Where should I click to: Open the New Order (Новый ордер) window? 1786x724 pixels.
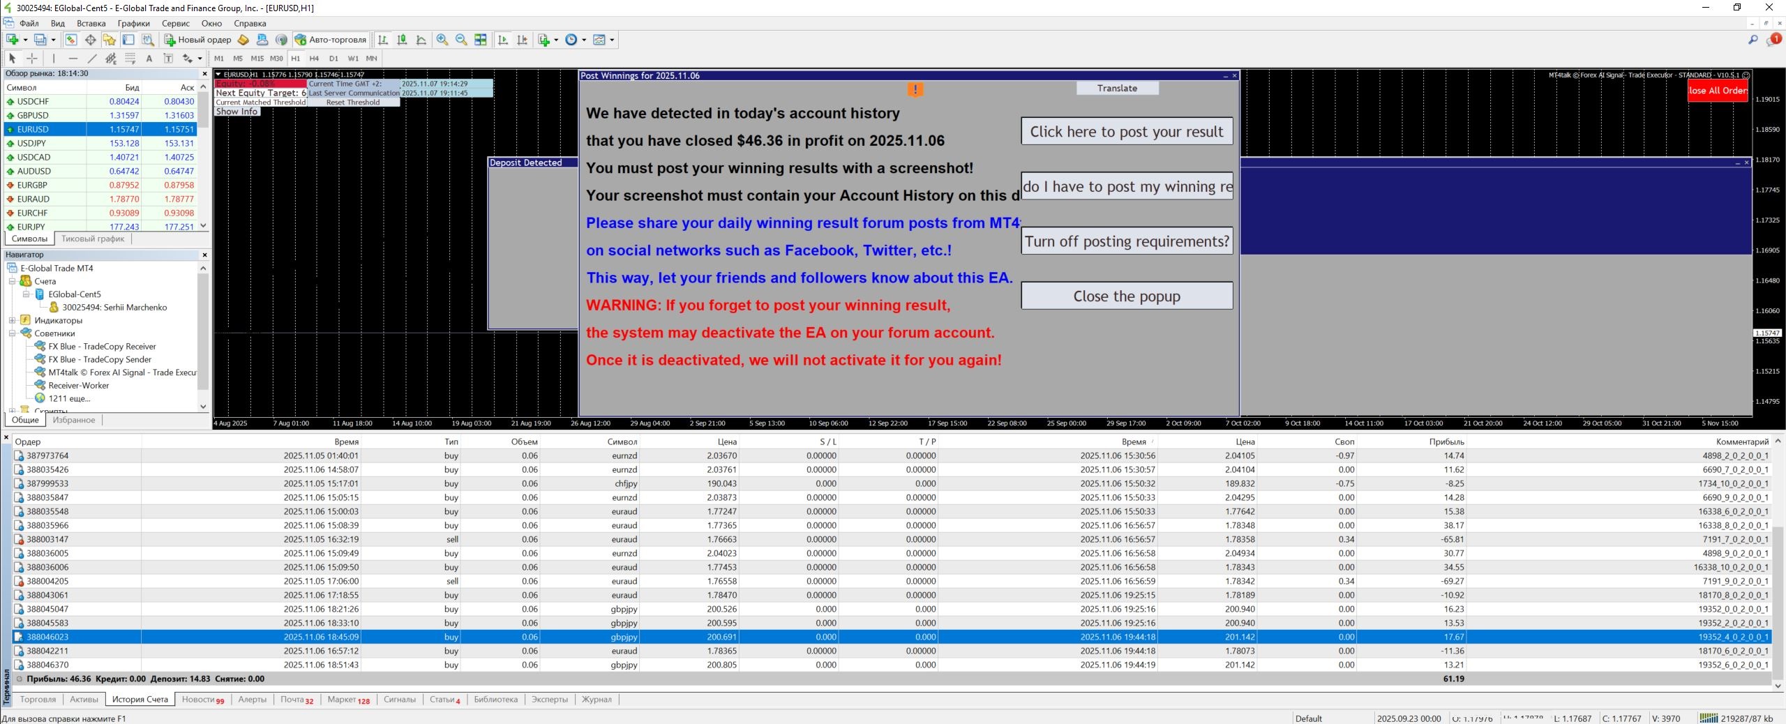coord(197,40)
